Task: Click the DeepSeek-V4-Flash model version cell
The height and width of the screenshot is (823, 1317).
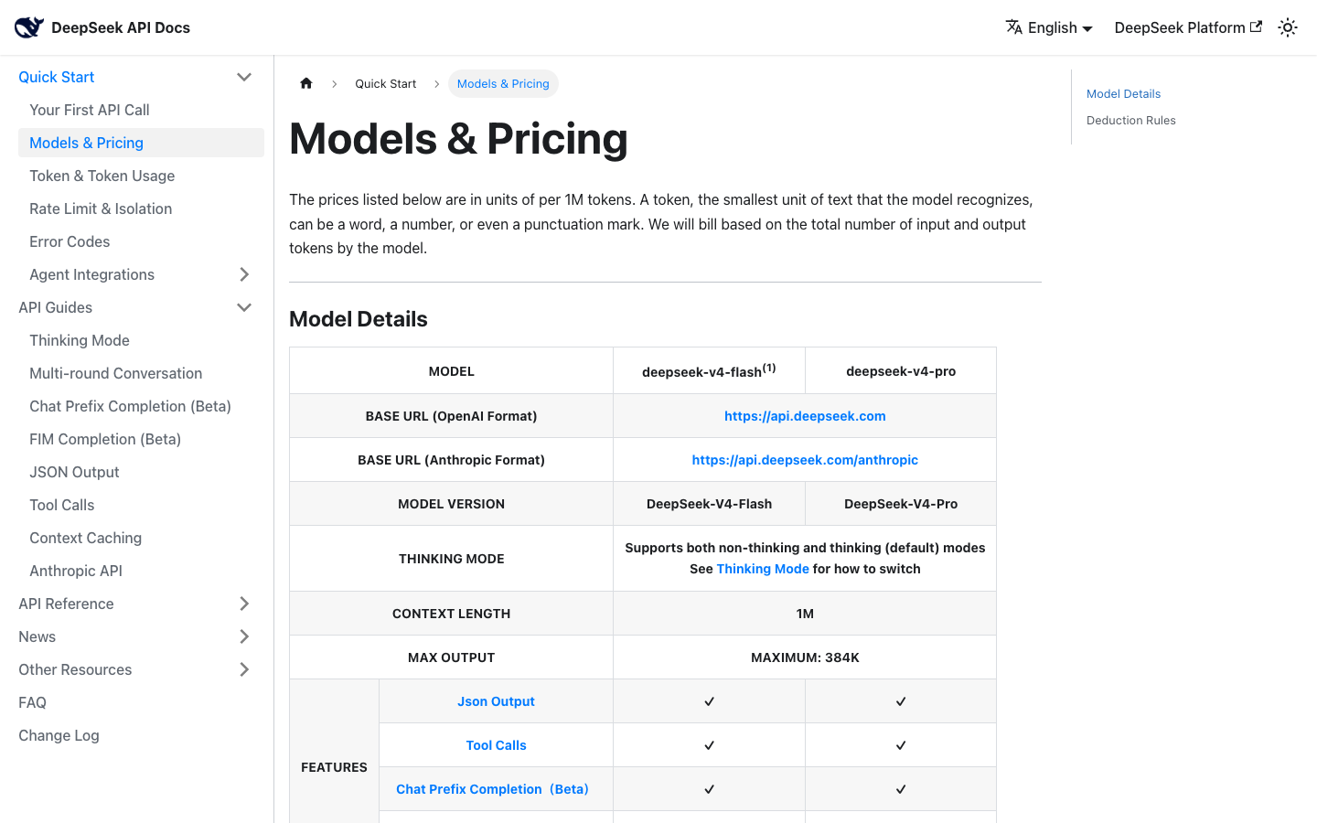Action: pyautogui.click(x=709, y=504)
